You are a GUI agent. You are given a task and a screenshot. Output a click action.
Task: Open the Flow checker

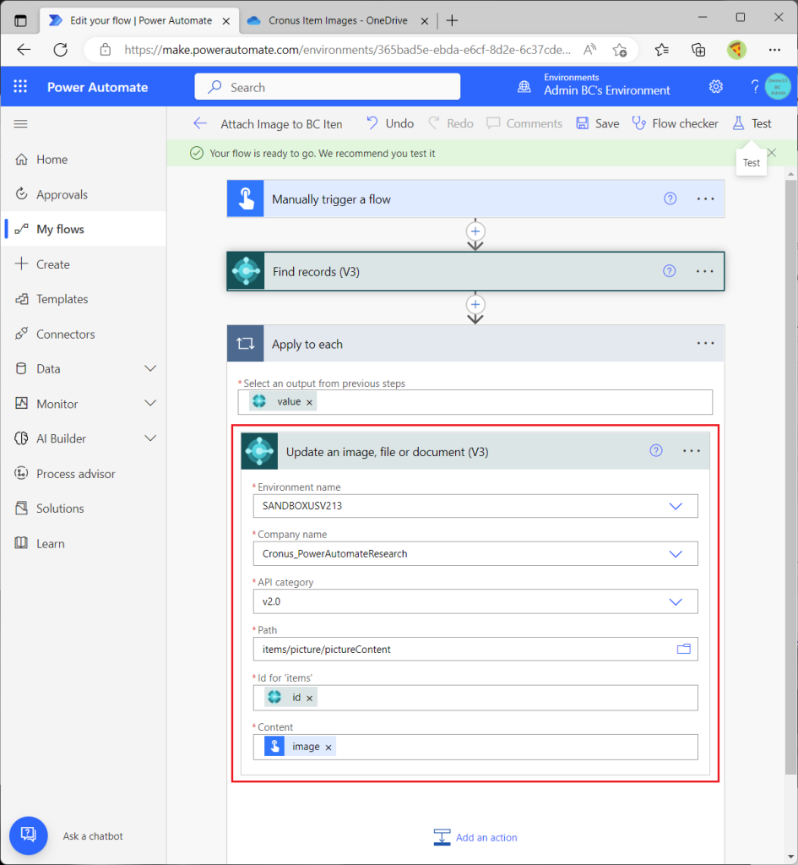675,123
